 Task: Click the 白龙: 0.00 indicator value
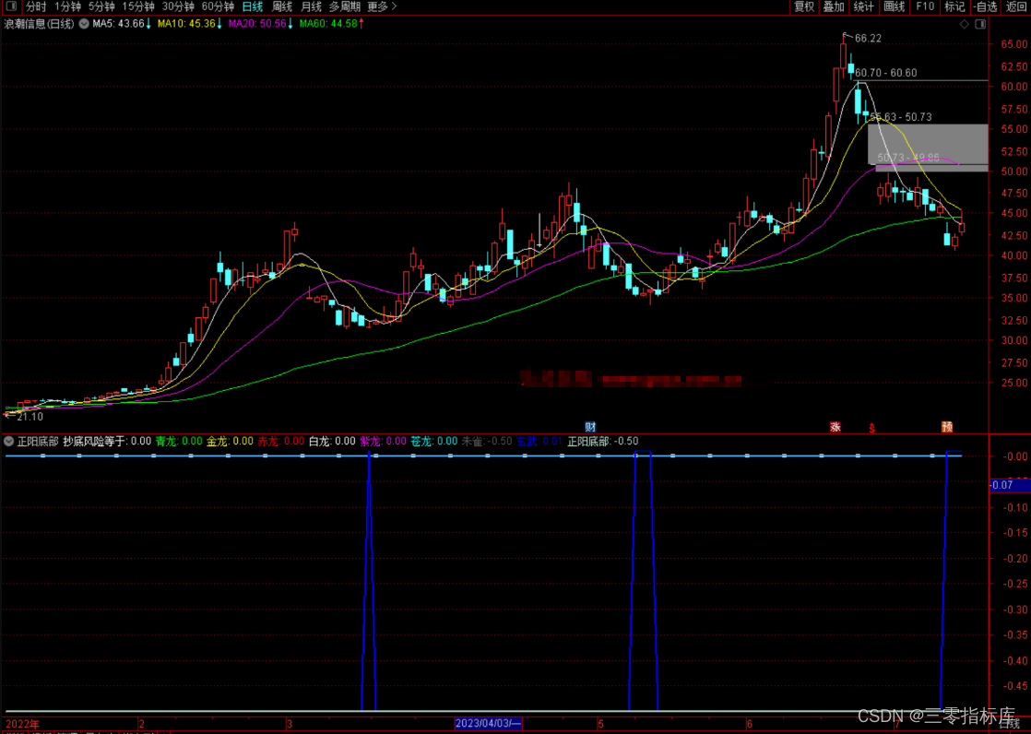point(332,442)
